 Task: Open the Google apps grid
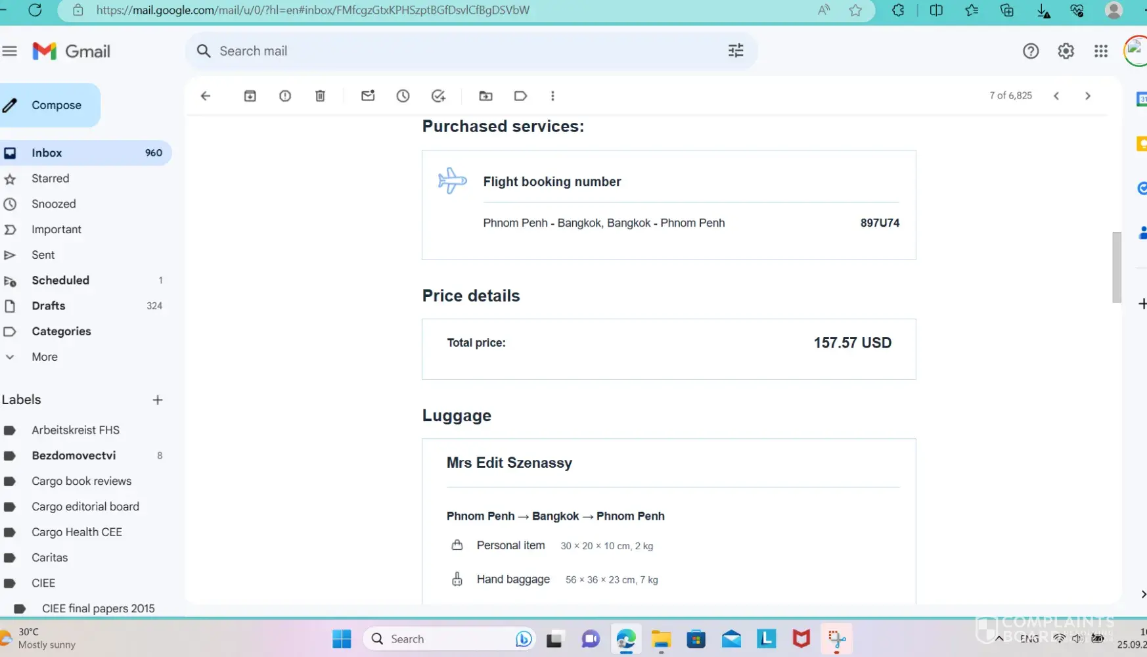pos(1101,51)
